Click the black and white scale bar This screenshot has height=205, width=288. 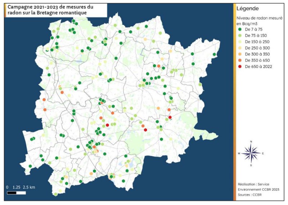[16, 193]
